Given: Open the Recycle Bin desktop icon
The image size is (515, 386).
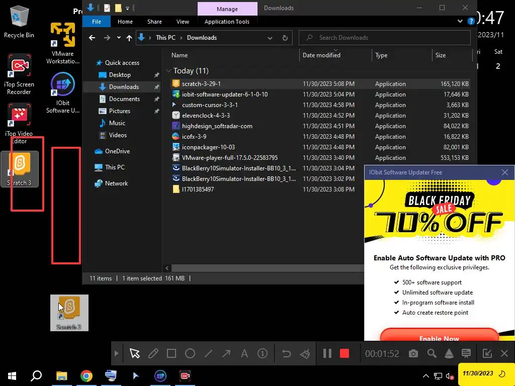Looking at the screenshot, I should (19, 22).
